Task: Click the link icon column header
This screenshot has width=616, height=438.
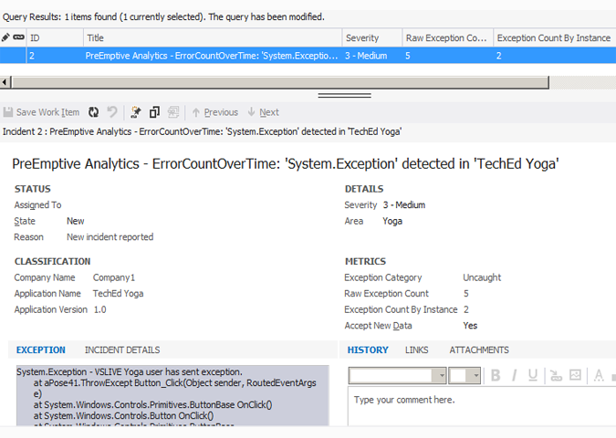Action: click(18, 37)
